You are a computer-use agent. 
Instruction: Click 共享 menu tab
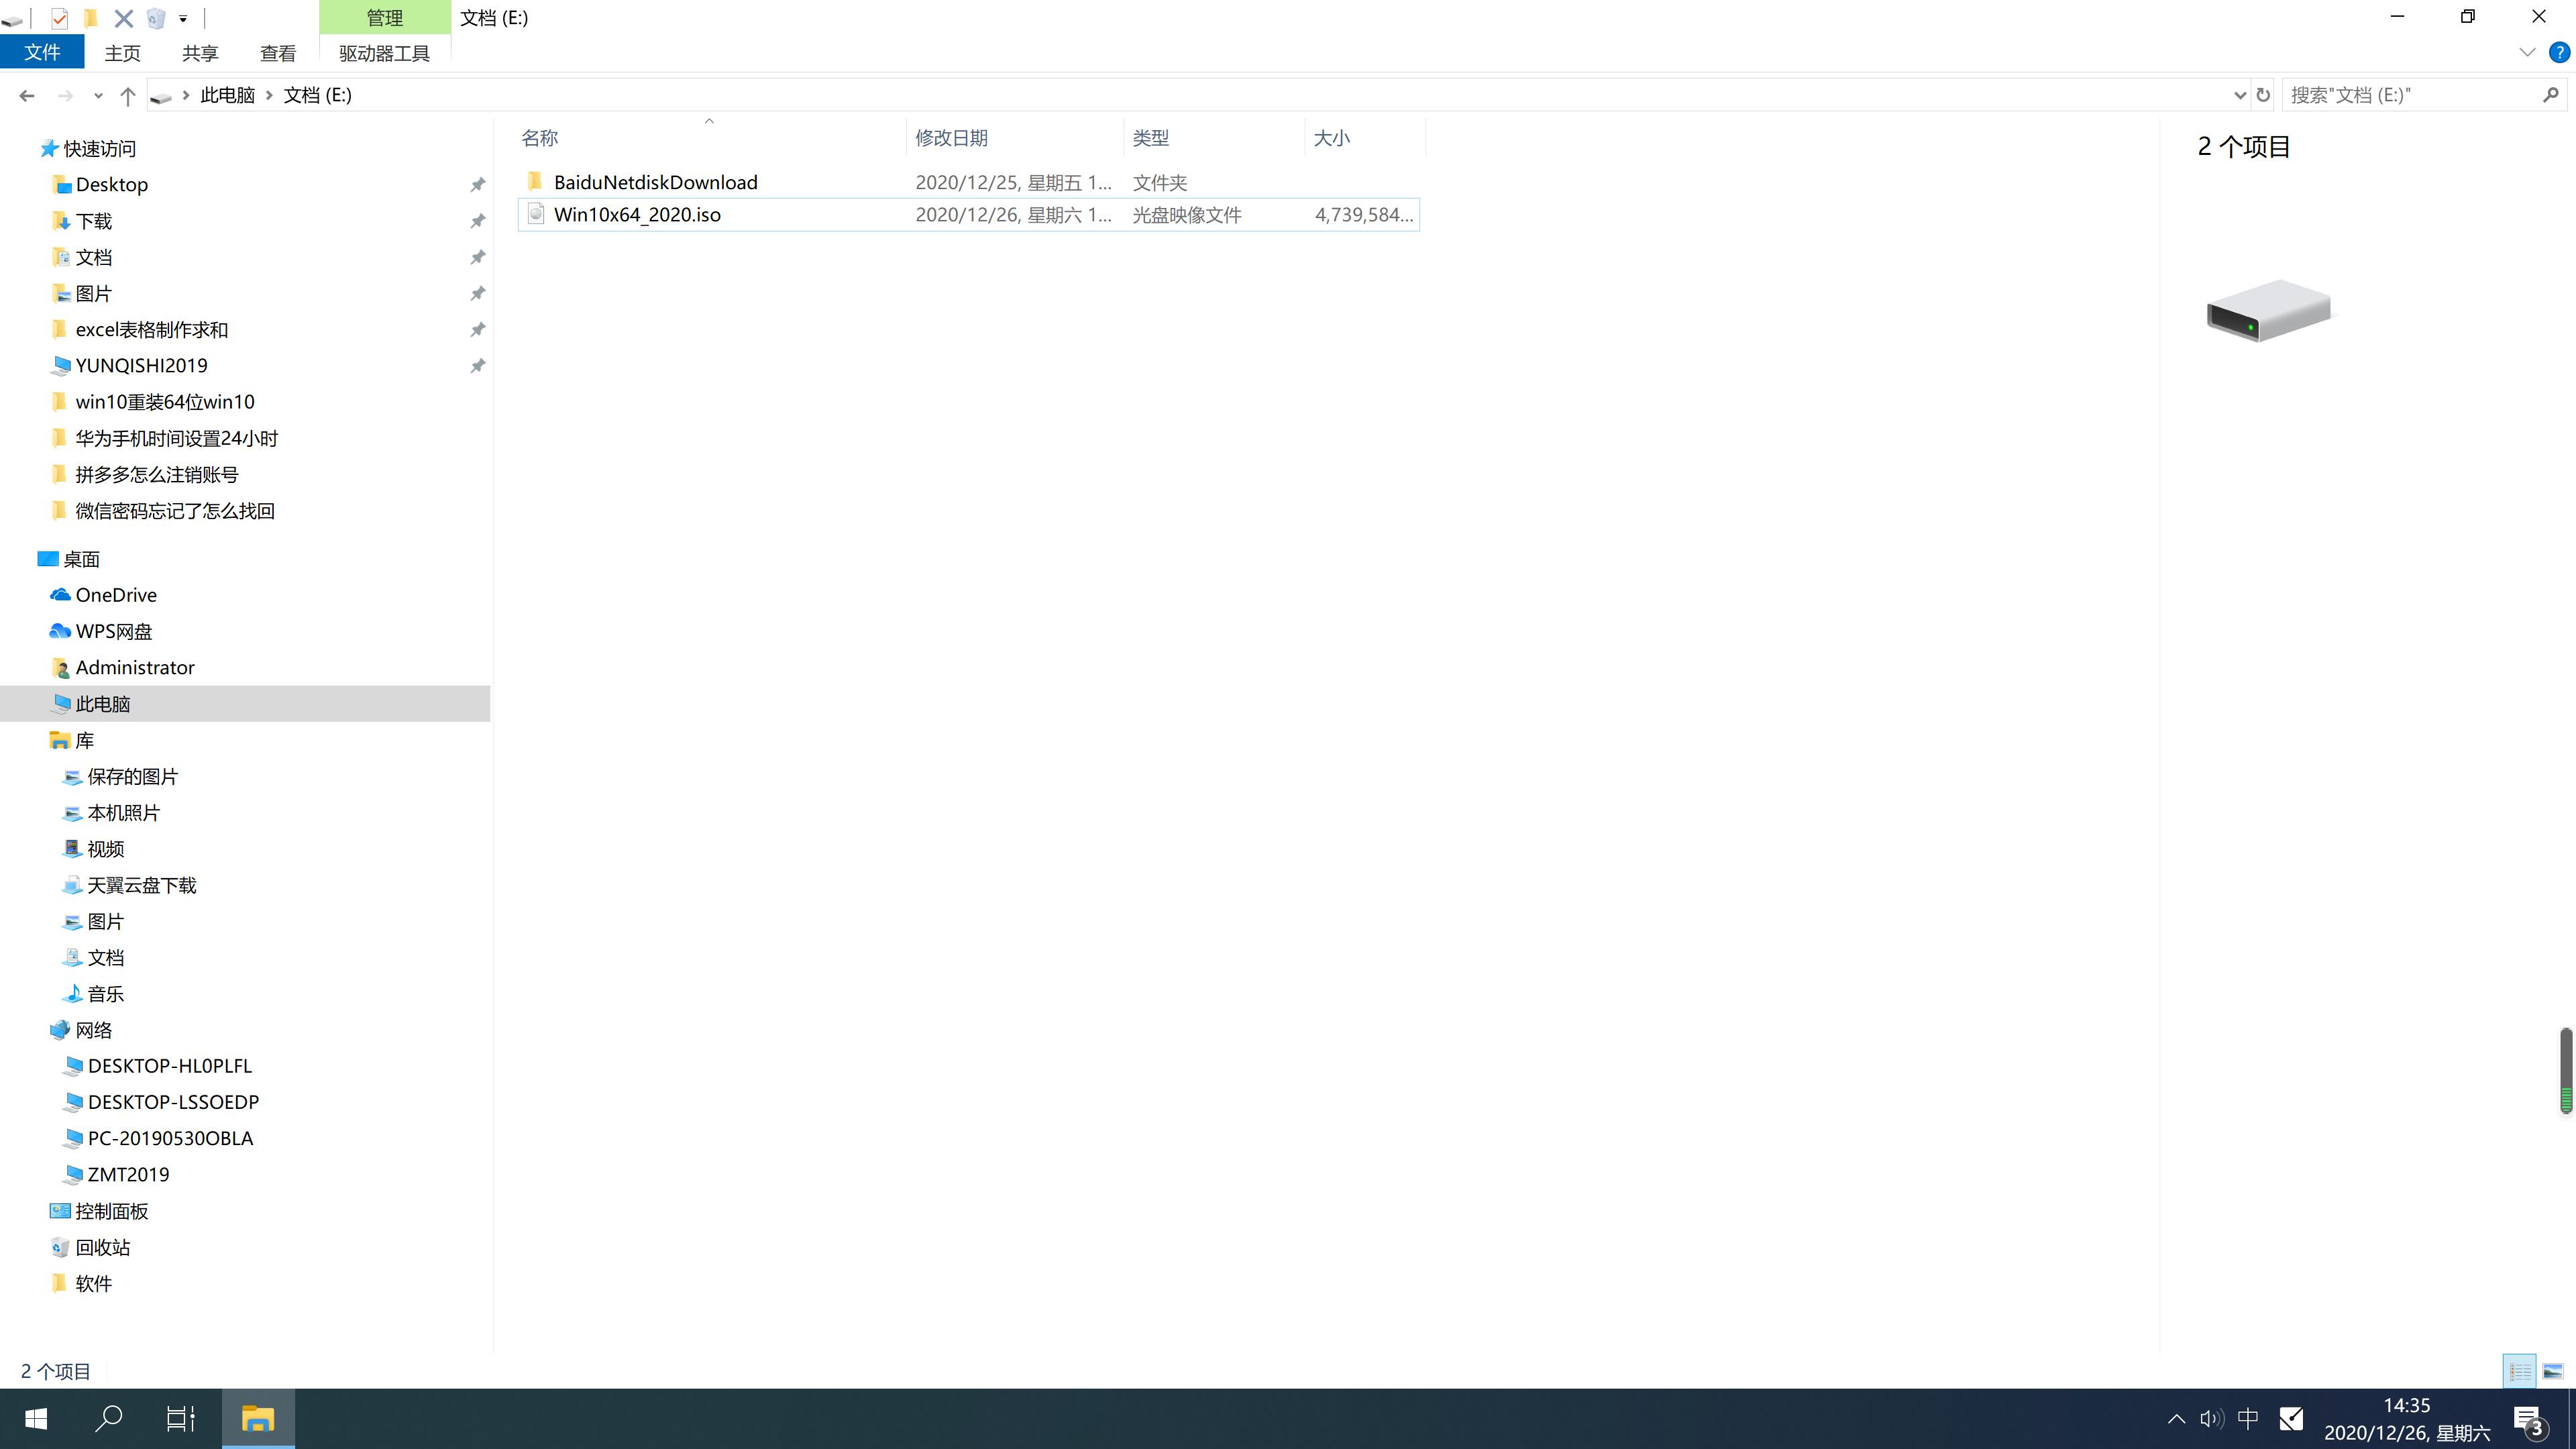200,53
